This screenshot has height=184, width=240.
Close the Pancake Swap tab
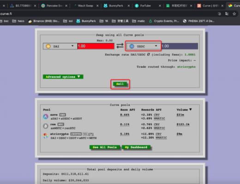click(x=66, y=6)
